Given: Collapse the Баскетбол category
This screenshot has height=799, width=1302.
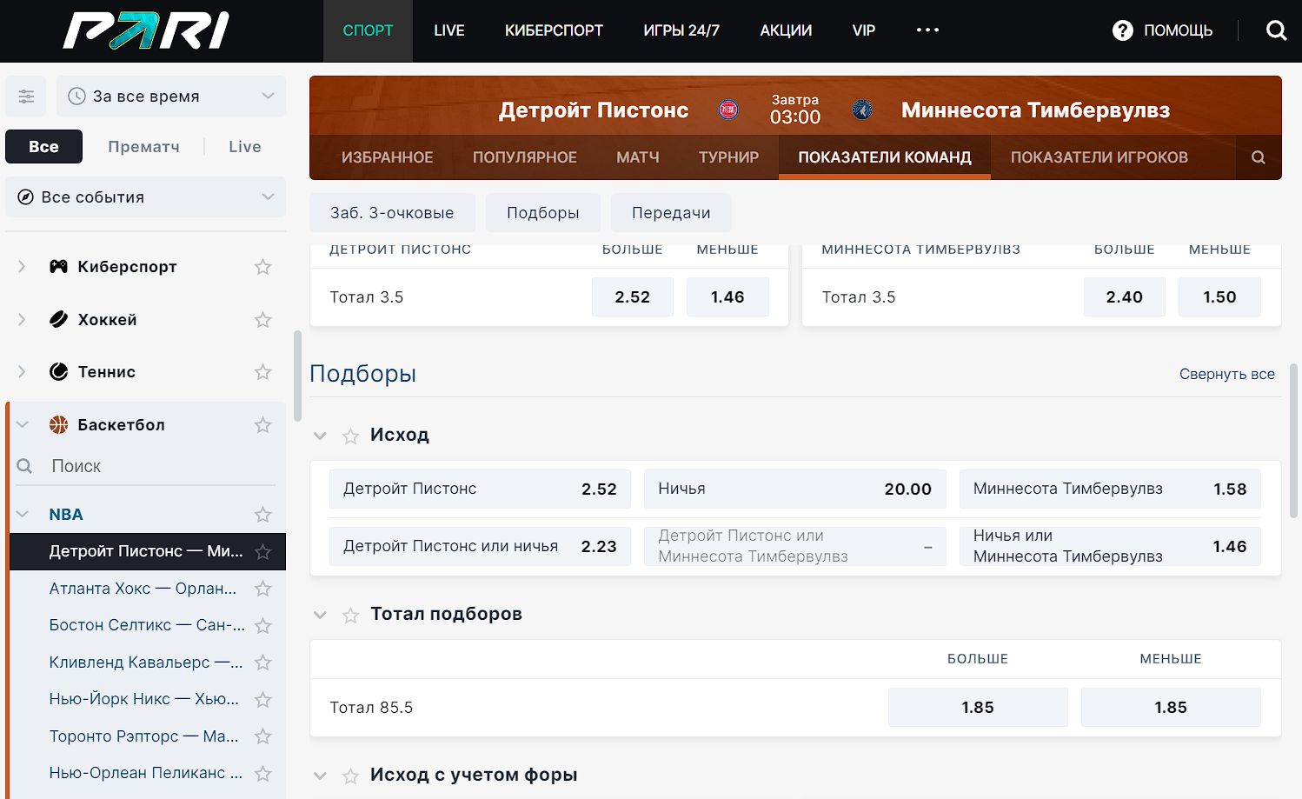Looking at the screenshot, I should click(23, 425).
